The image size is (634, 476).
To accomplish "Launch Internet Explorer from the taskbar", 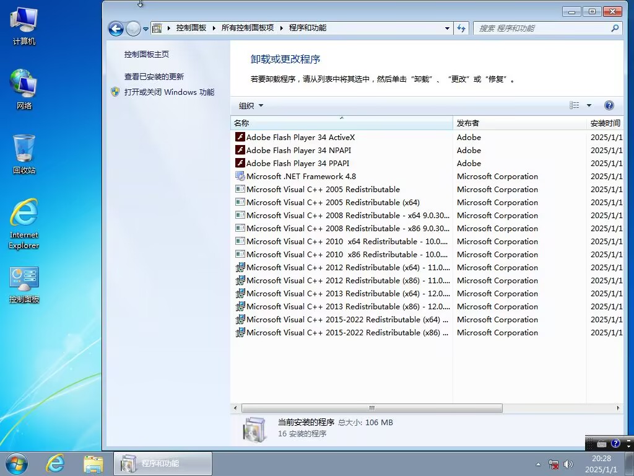I will coord(55,464).
